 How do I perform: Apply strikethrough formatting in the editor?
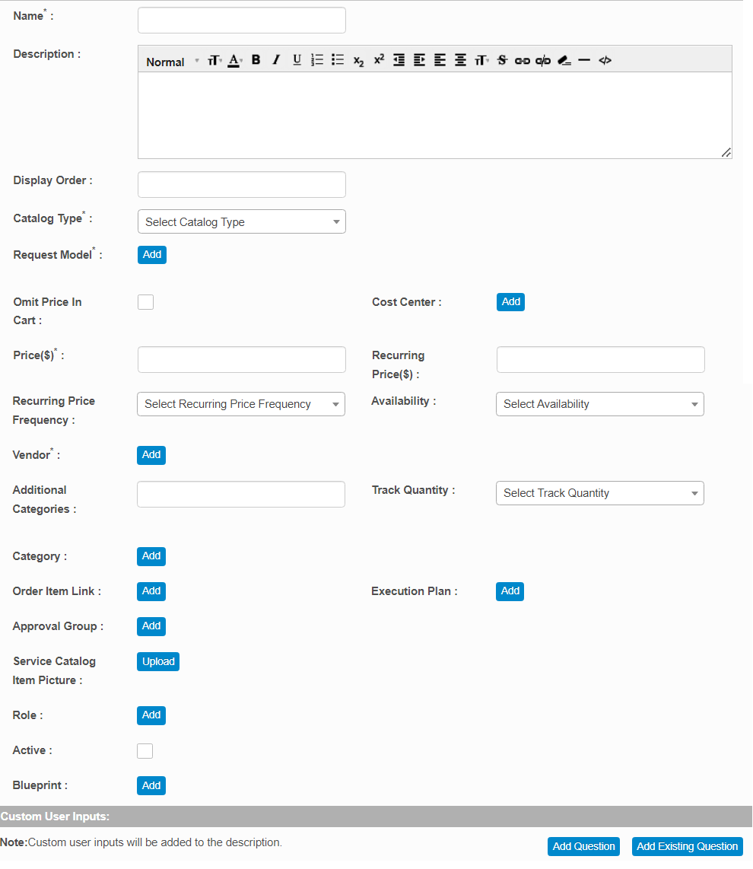501,60
